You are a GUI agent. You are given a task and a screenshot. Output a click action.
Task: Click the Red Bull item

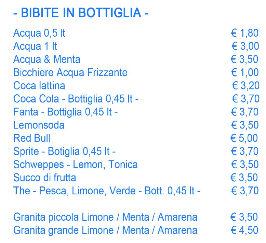(32, 138)
